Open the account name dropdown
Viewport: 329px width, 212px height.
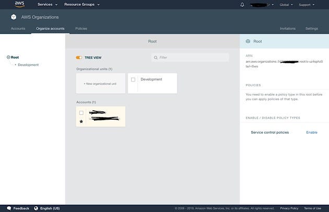(262, 5)
